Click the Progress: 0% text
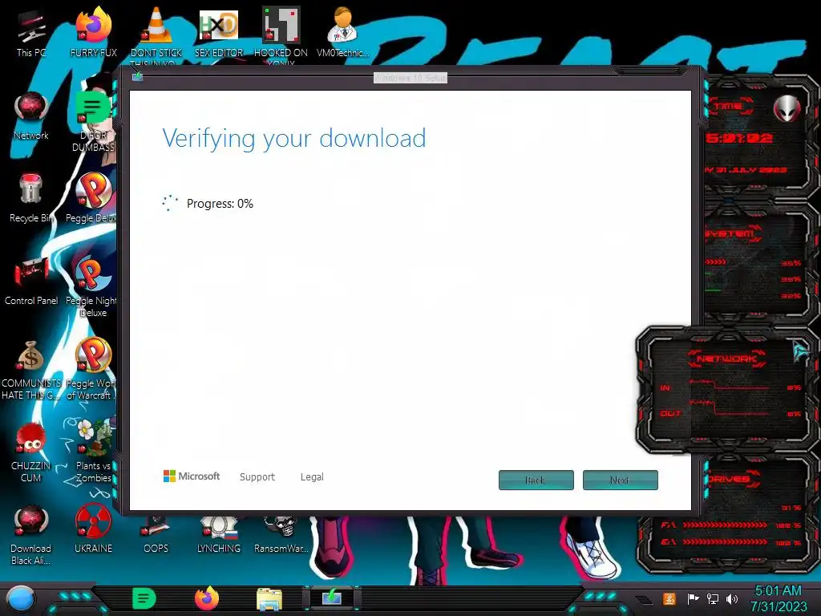The width and height of the screenshot is (821, 616). [220, 204]
